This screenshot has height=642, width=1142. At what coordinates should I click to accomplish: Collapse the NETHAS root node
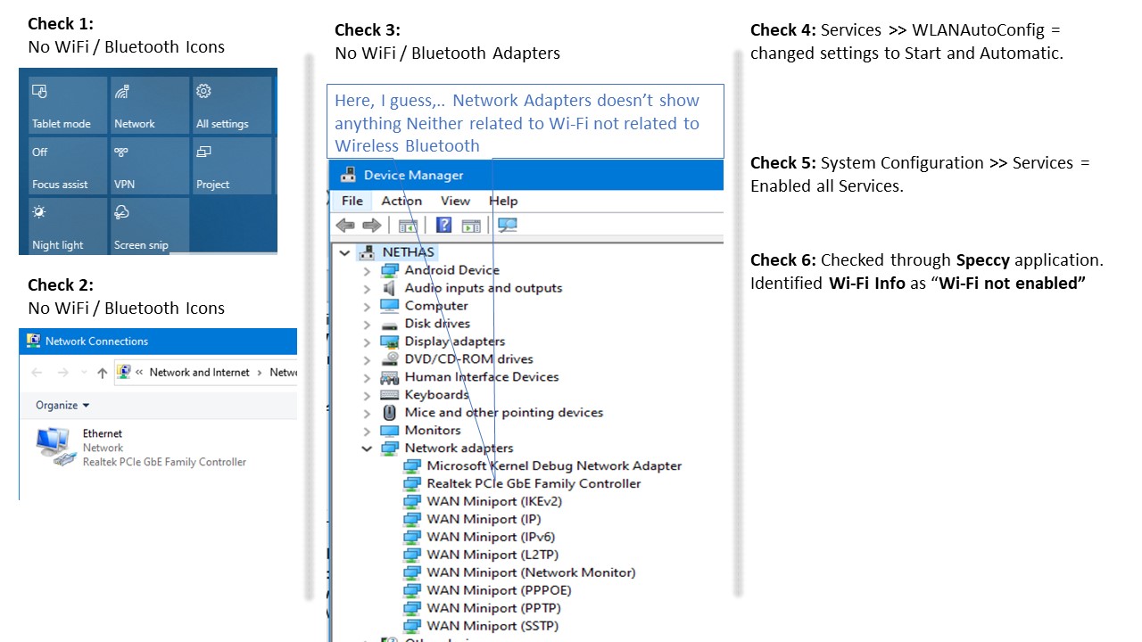coord(344,252)
